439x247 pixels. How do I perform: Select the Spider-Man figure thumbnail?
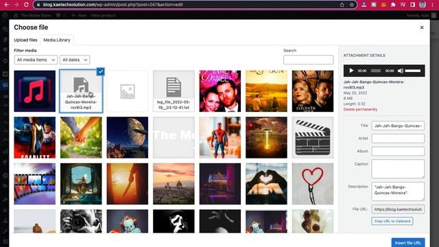point(220,137)
